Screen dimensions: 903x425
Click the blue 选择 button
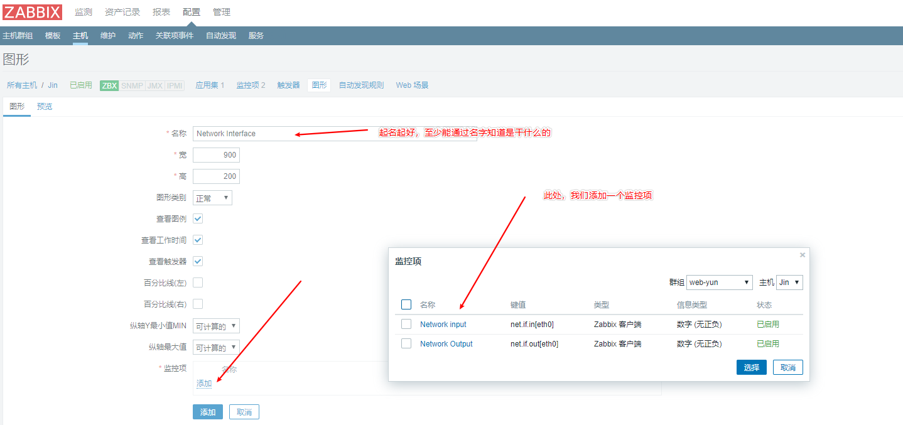tap(751, 367)
